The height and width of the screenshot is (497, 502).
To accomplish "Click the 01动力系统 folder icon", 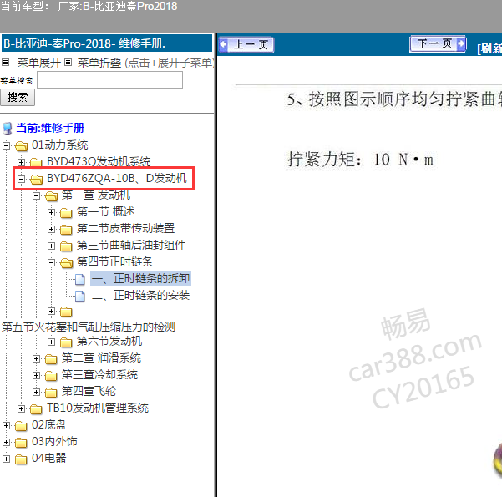I will [x=21, y=146].
